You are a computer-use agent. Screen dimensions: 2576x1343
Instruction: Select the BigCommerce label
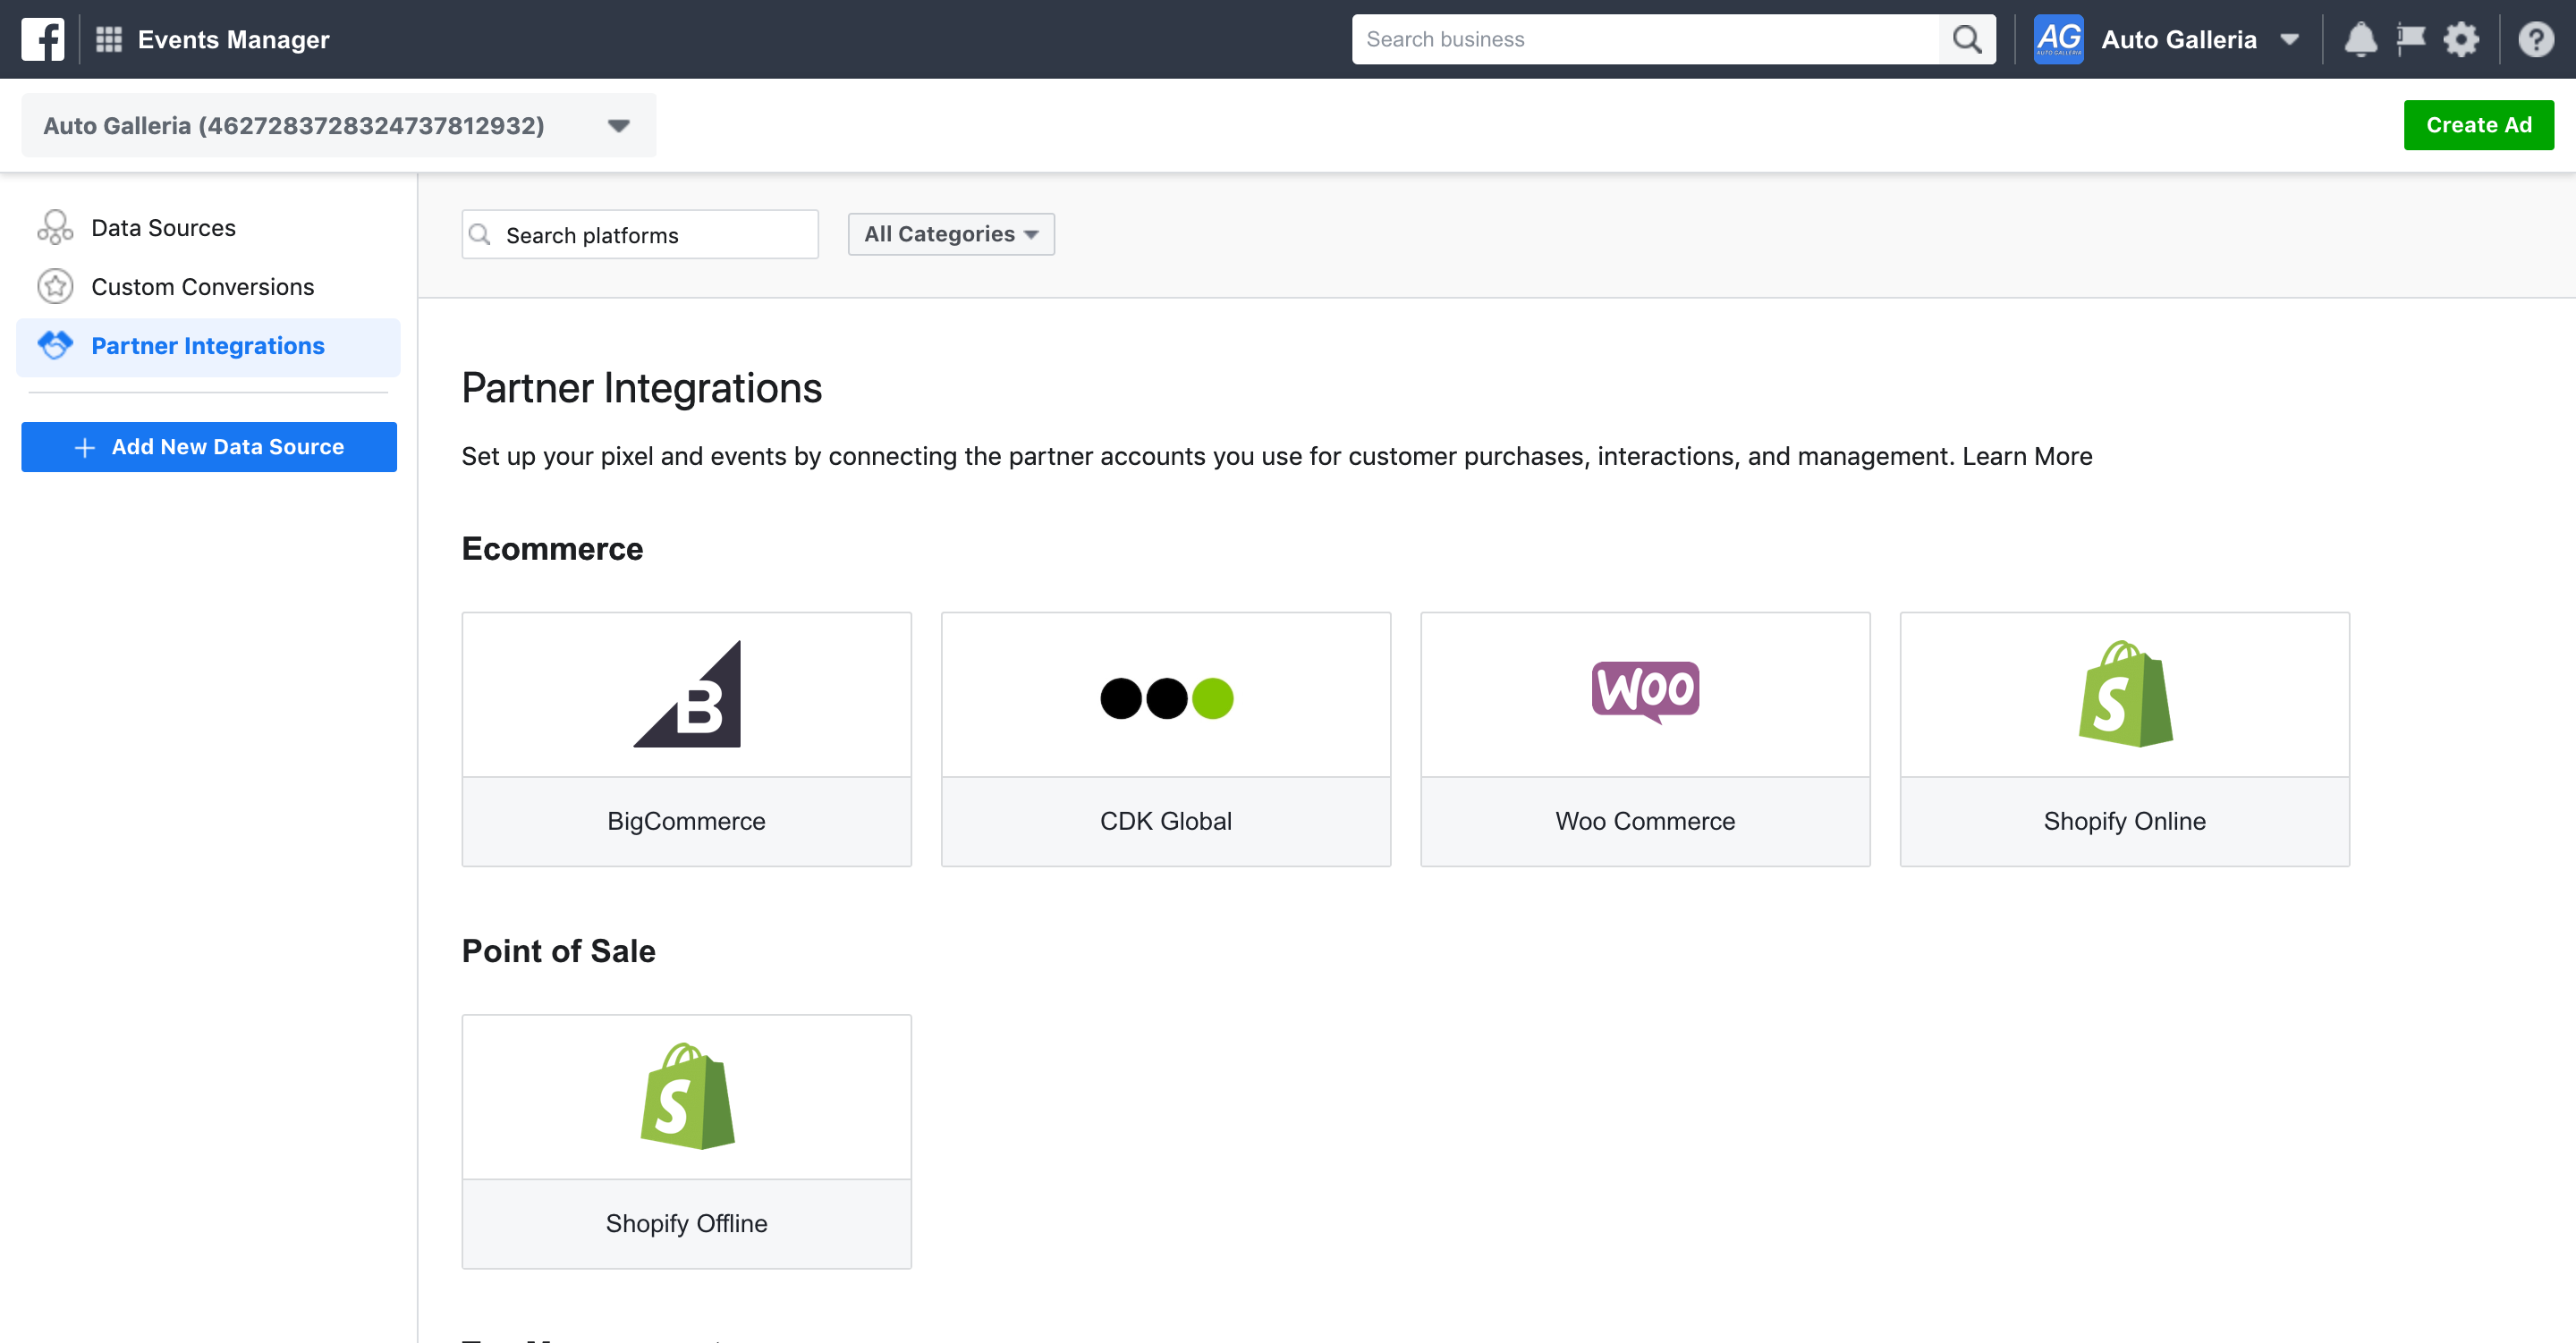click(686, 821)
